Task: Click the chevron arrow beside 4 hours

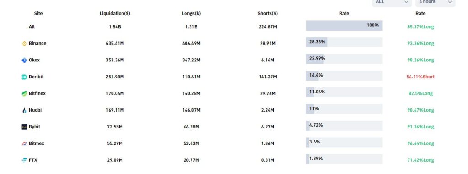Action: click(x=450, y=2)
